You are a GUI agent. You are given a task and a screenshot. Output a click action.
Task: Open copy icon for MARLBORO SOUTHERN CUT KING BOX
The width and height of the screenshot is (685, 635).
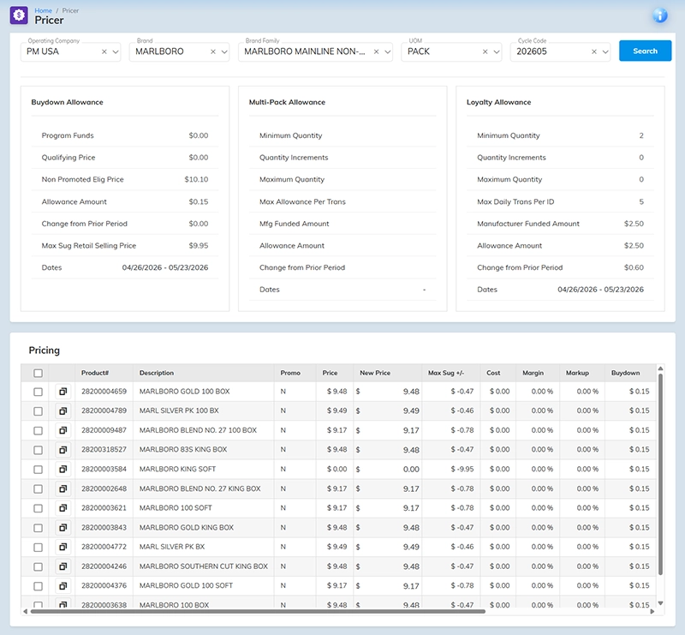pos(63,566)
